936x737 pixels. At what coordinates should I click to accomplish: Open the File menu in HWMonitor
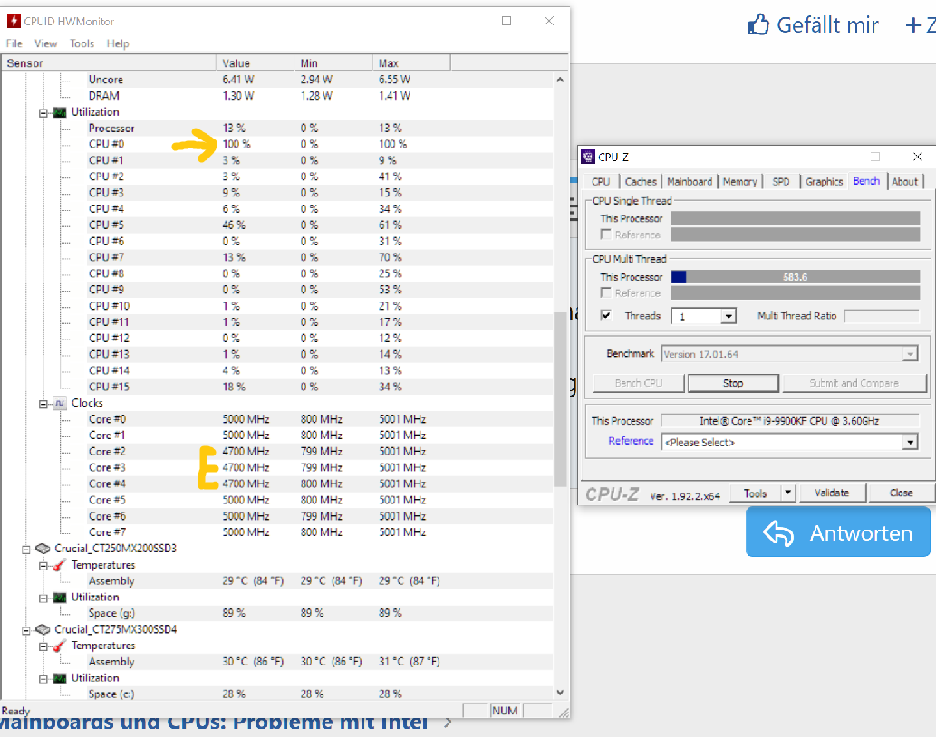point(14,43)
